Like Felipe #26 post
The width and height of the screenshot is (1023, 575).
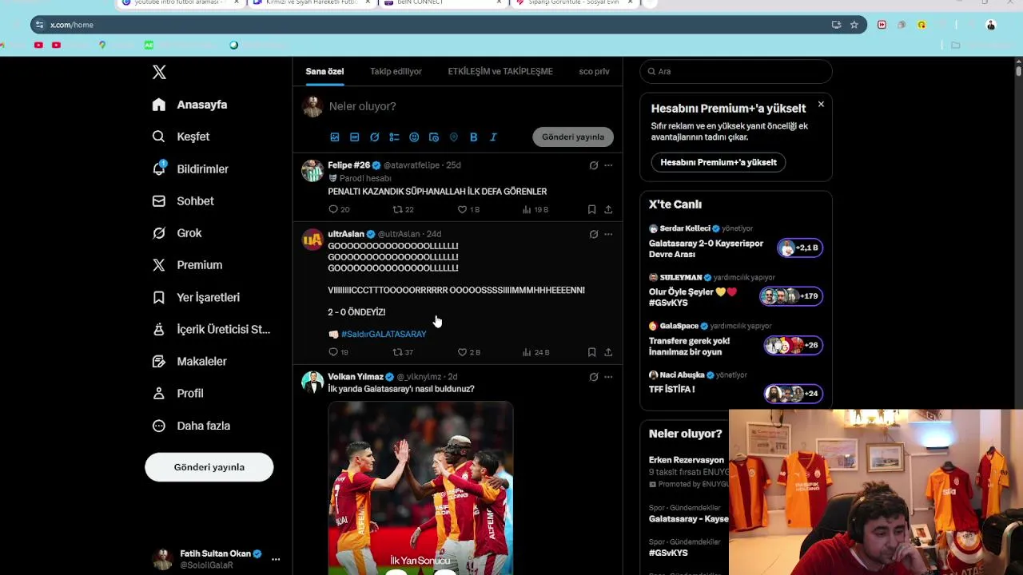pos(468,209)
